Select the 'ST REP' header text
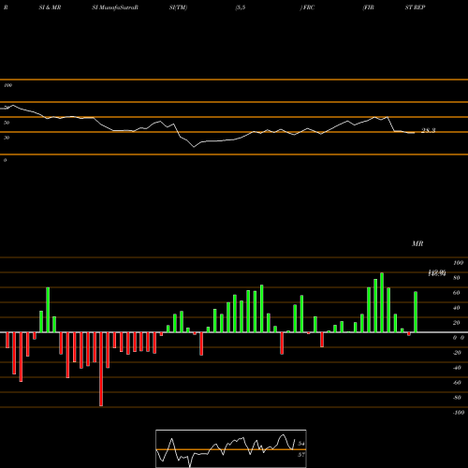468x468 pixels. pyautogui.click(x=415, y=7)
